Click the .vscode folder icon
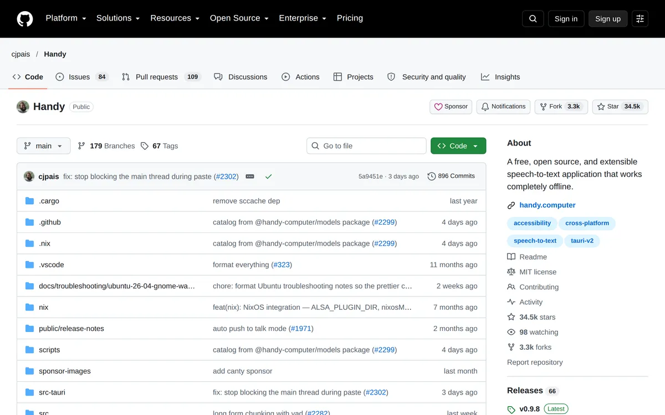The width and height of the screenshot is (665, 415). coord(30,265)
